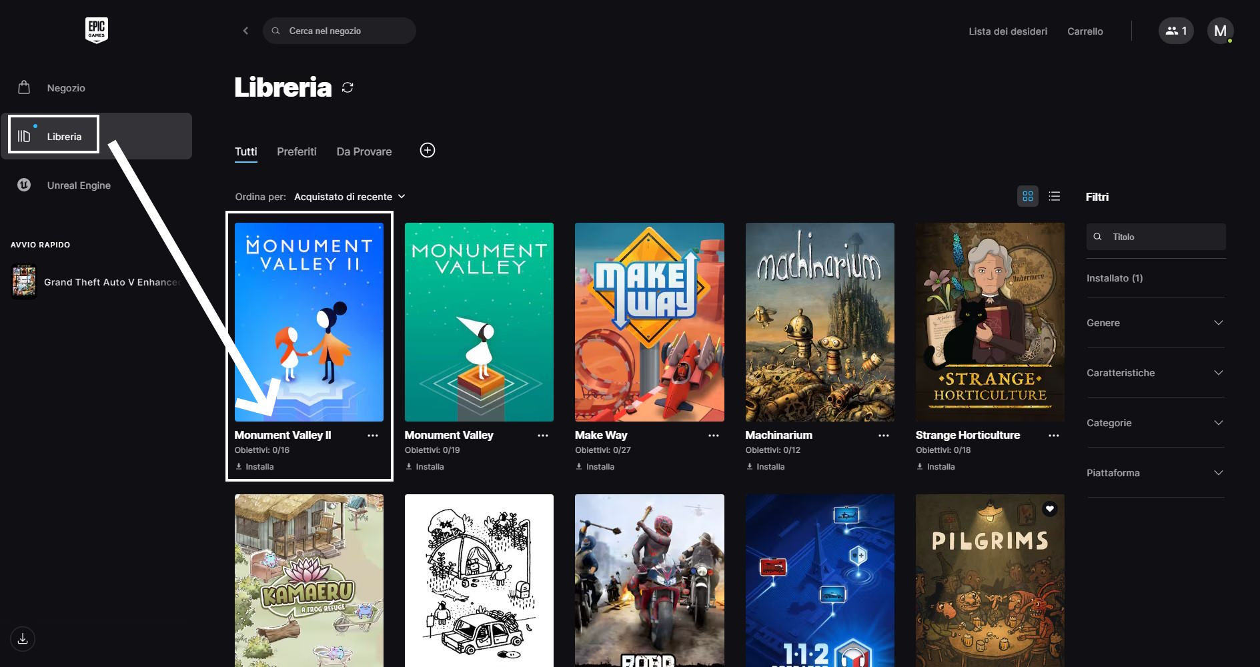Screen dimensions: 1260x667
Task: Open Monument Valley II cover art
Action: click(x=309, y=322)
